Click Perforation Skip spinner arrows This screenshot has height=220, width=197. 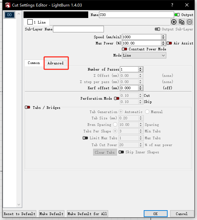(x=140, y=102)
